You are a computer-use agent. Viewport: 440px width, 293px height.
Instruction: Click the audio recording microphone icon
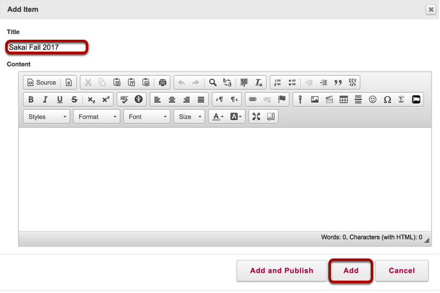(x=300, y=100)
